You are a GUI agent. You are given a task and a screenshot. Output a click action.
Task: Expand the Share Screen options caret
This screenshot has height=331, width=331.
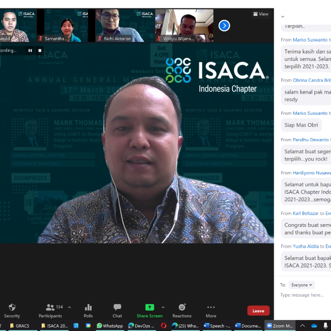pos(163,307)
